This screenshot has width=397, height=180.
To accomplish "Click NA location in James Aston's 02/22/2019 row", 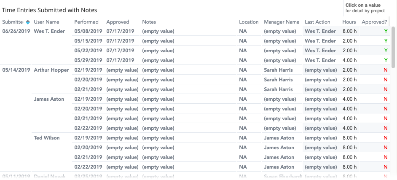I will [243, 128].
